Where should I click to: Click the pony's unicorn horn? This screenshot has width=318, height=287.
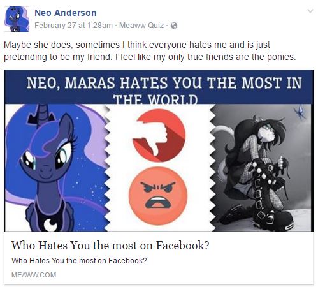pos(43,113)
